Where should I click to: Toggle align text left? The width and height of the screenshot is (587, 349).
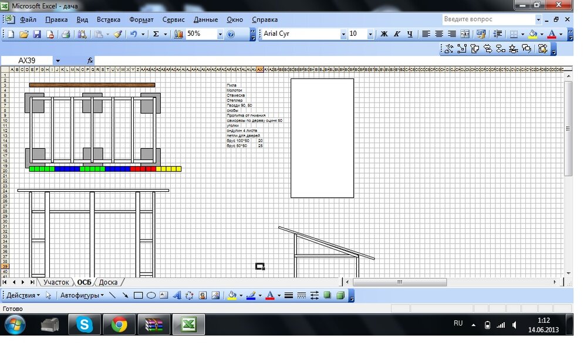426,34
